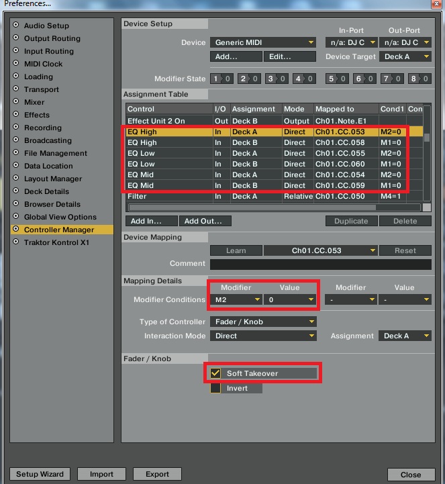The width and height of the screenshot is (445, 484).
Task: Click the Reset mapping button
Action: 405,250
